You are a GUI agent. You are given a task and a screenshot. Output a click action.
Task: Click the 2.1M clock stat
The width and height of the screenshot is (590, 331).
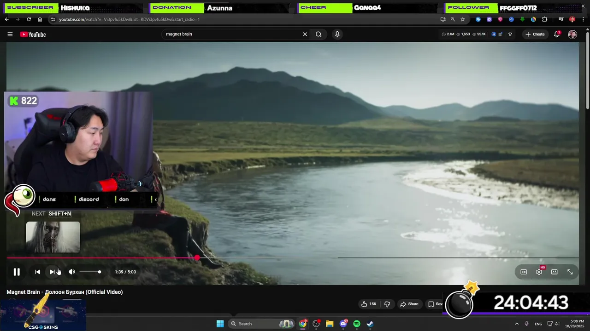coord(448,34)
